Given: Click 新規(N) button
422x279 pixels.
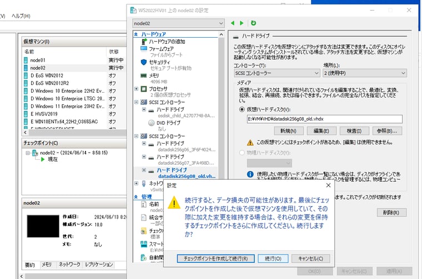Looking at the screenshot, I should pos(289,131).
